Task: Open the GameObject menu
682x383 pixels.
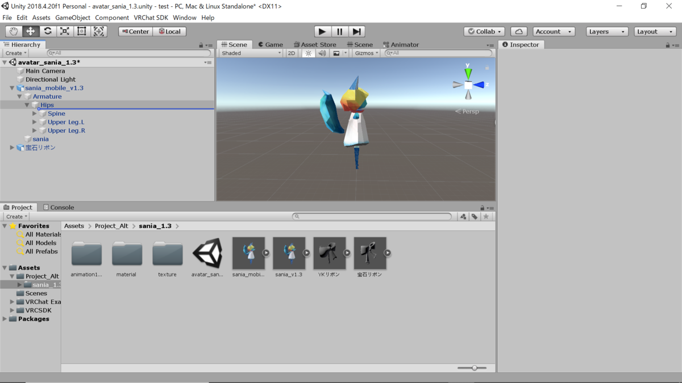Action: 73,18
